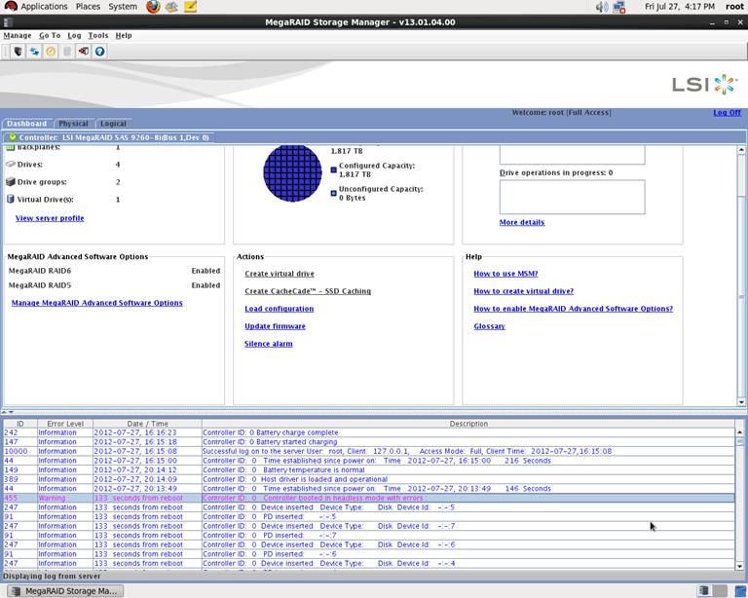Screen dimensions: 748x598
Task: Select log row 'Battery charge complete'
Action: pyautogui.click(x=369, y=432)
